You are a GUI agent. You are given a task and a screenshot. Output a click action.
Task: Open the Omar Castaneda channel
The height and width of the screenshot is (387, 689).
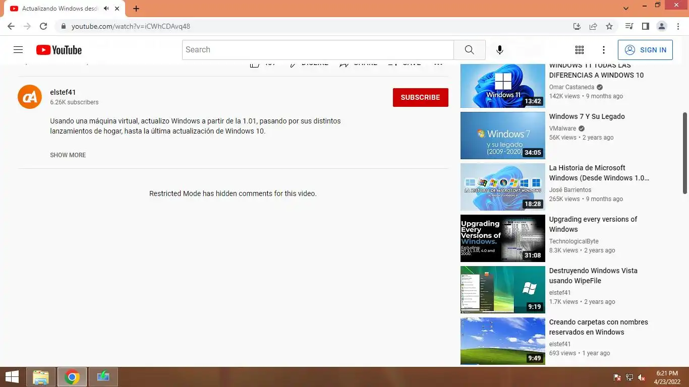pos(571,87)
